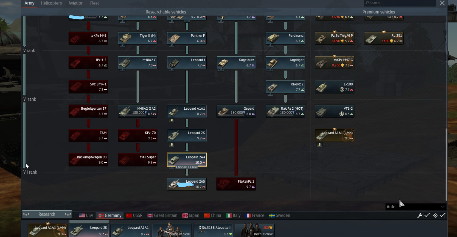The height and width of the screenshot is (237, 457).
Task: Click the vehicle tree vertical scrollbar
Action: (x=446, y=164)
